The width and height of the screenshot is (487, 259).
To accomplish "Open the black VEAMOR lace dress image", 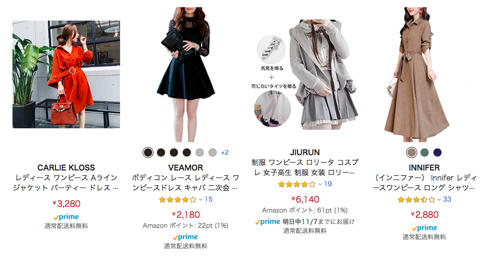I will click(186, 74).
